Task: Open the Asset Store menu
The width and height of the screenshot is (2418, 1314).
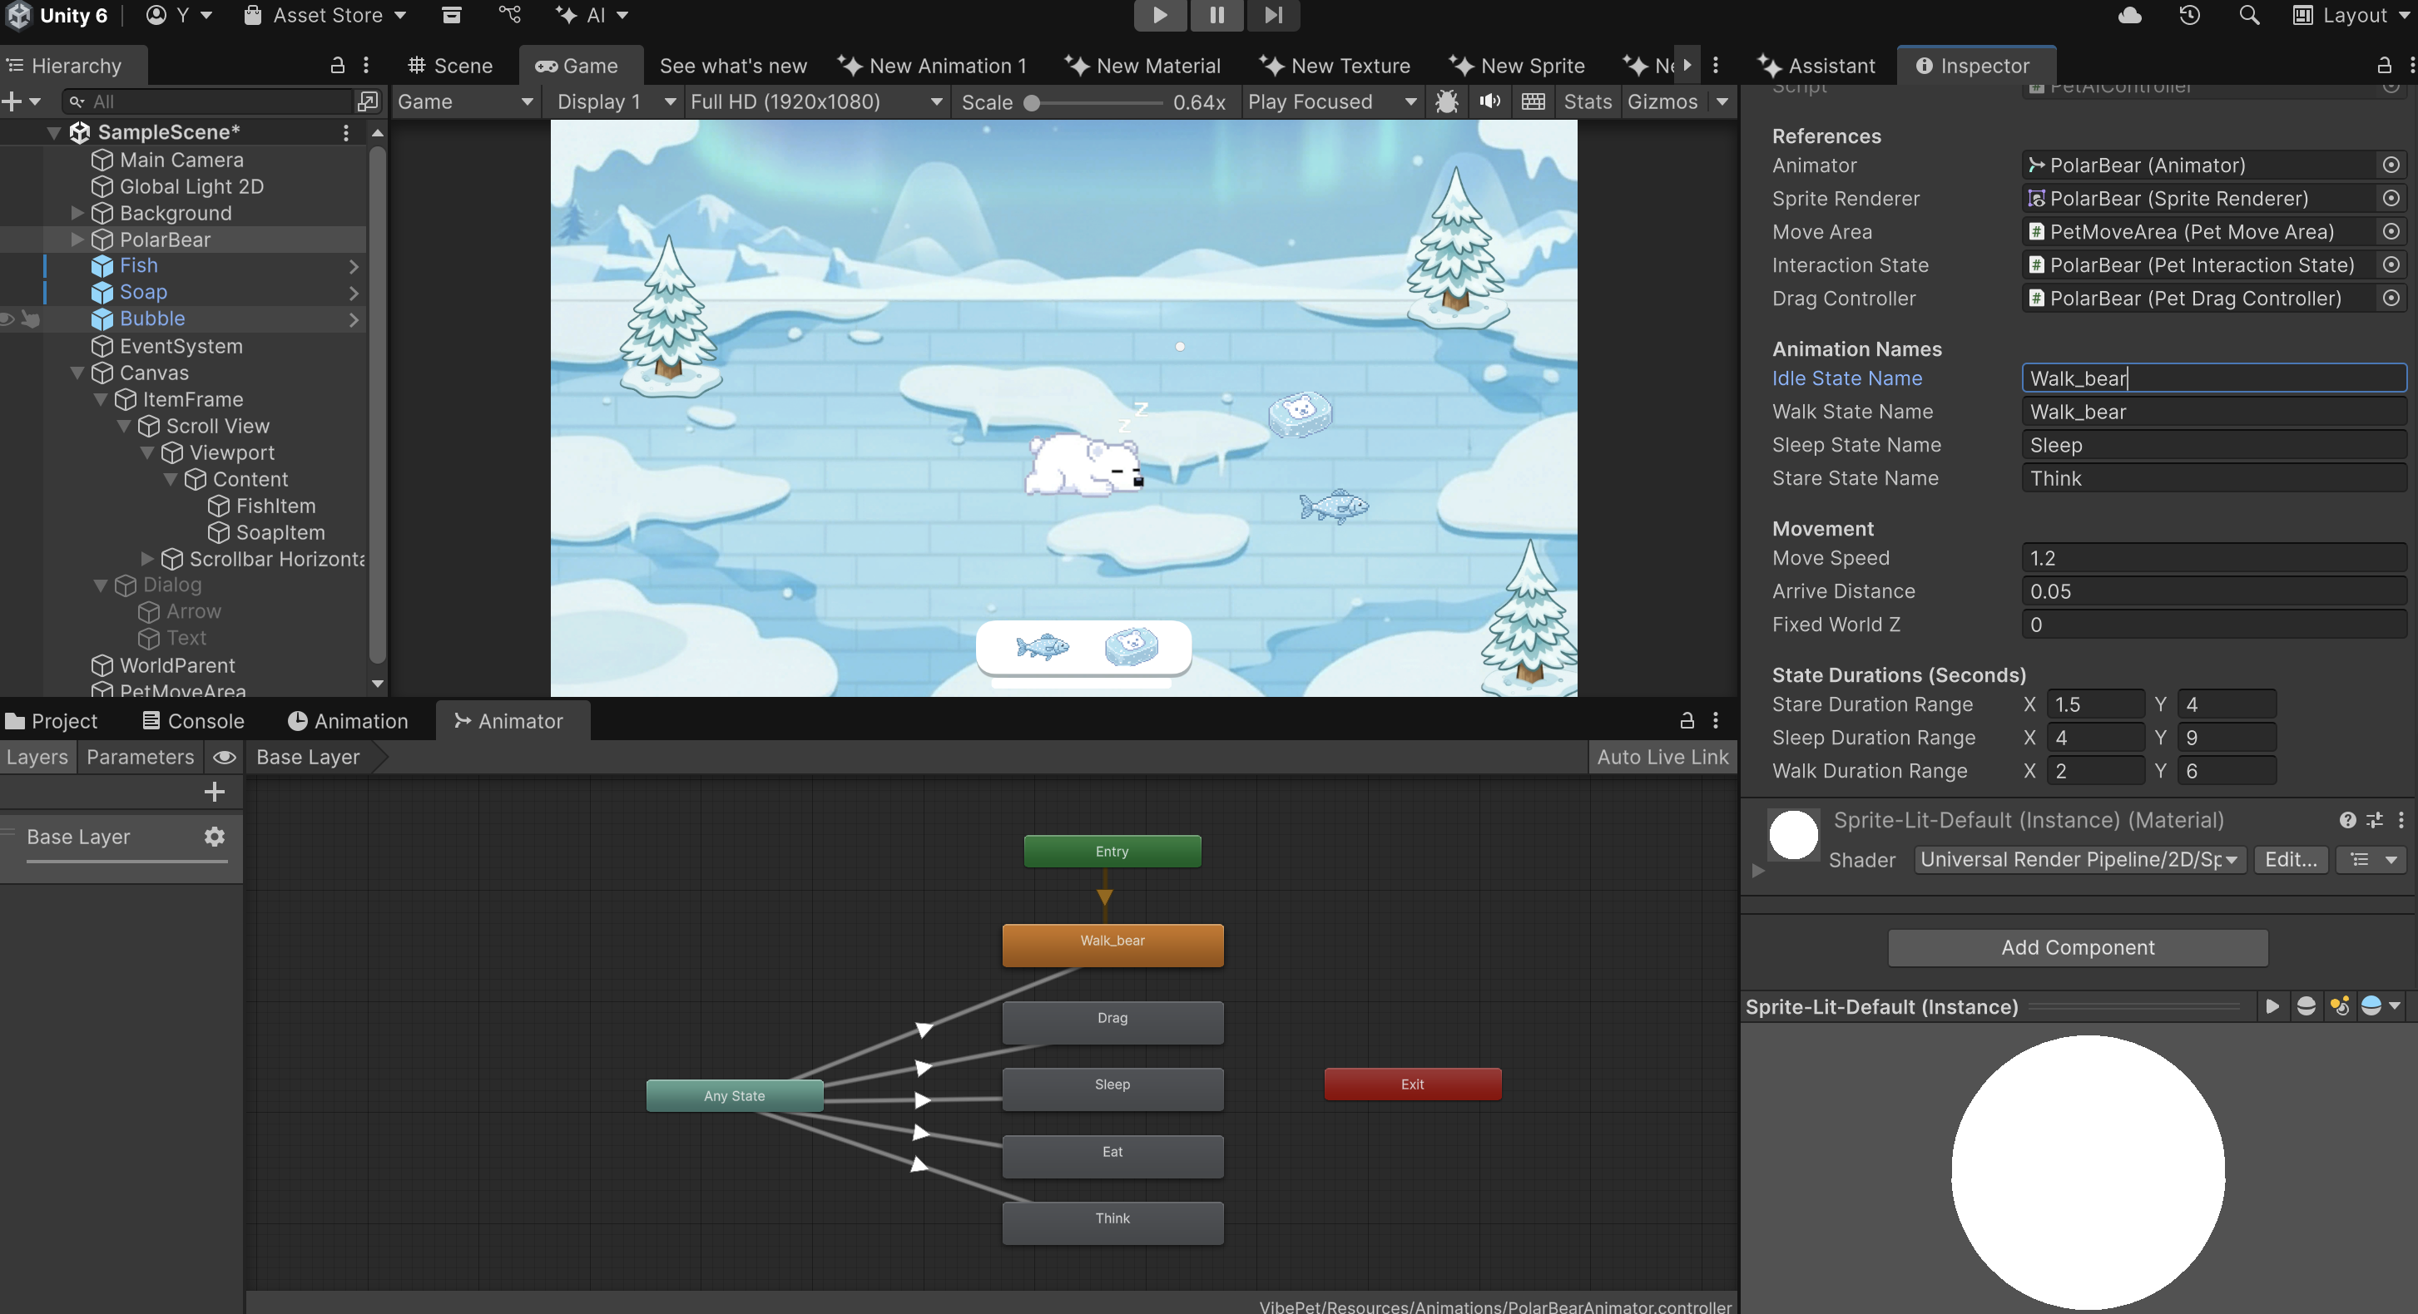Action: click(325, 15)
